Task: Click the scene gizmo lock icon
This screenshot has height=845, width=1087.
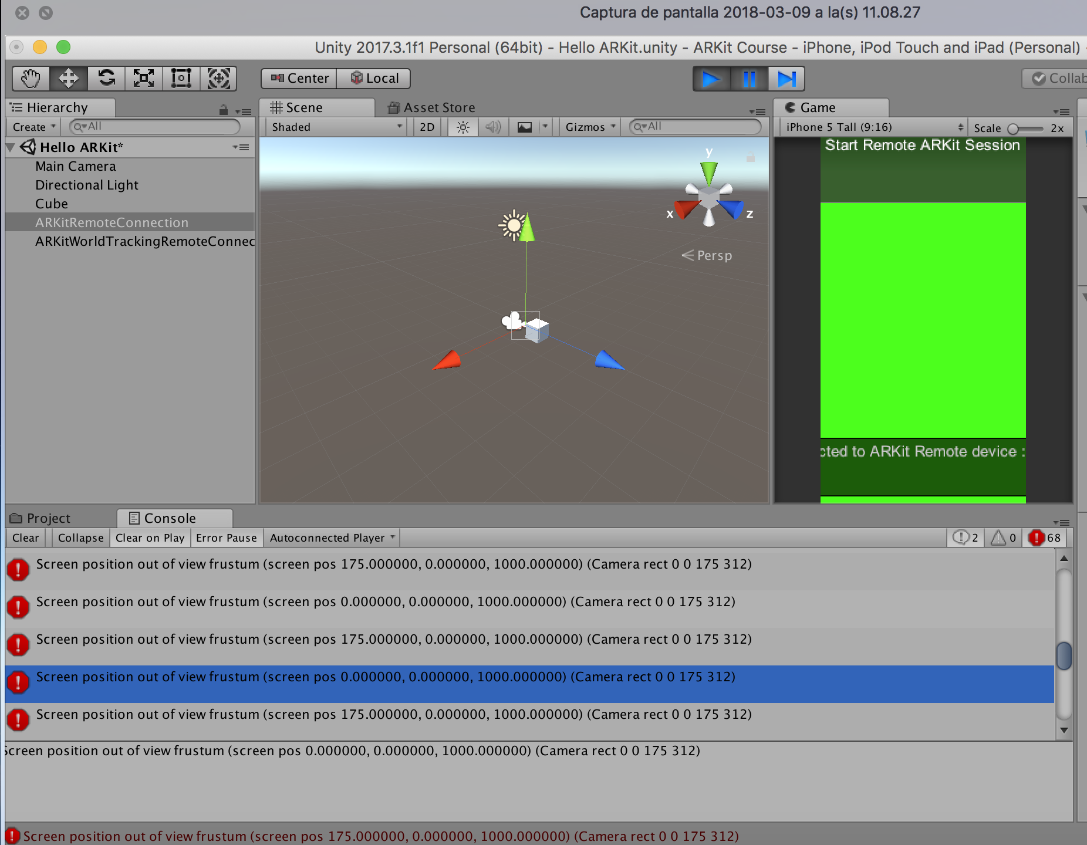Action: (x=750, y=157)
